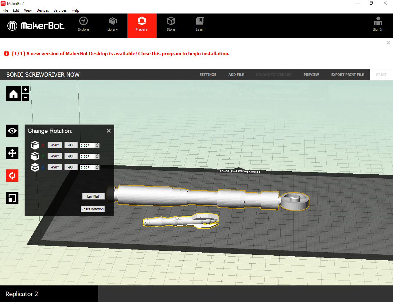Click the X axis rotation cube icon
This screenshot has height=302, width=393.
pos(35,145)
